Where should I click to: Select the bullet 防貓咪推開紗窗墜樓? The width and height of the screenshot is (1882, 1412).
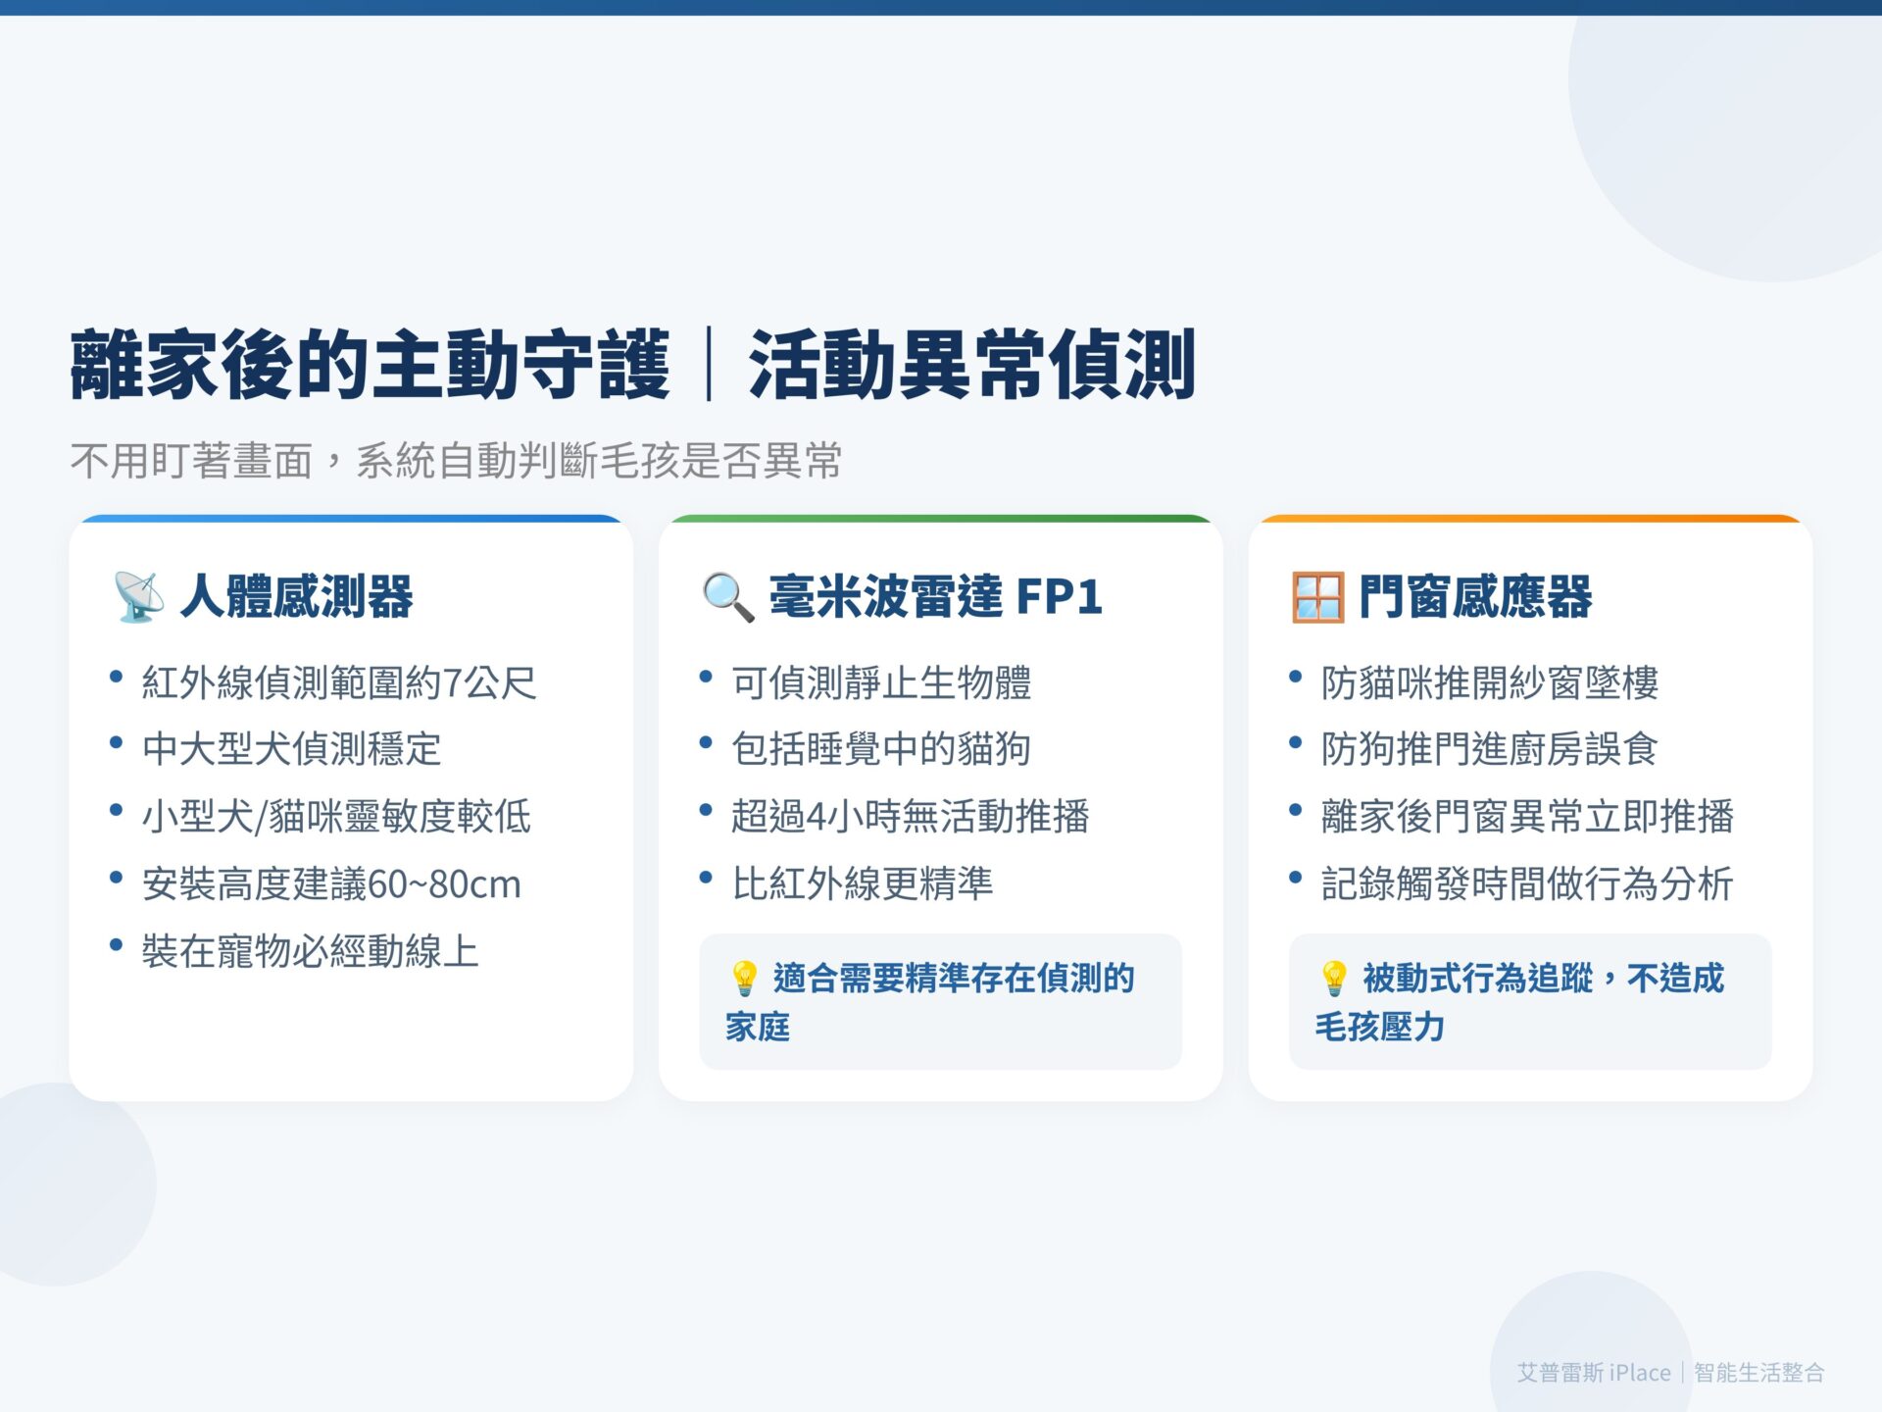pyautogui.click(x=1490, y=682)
